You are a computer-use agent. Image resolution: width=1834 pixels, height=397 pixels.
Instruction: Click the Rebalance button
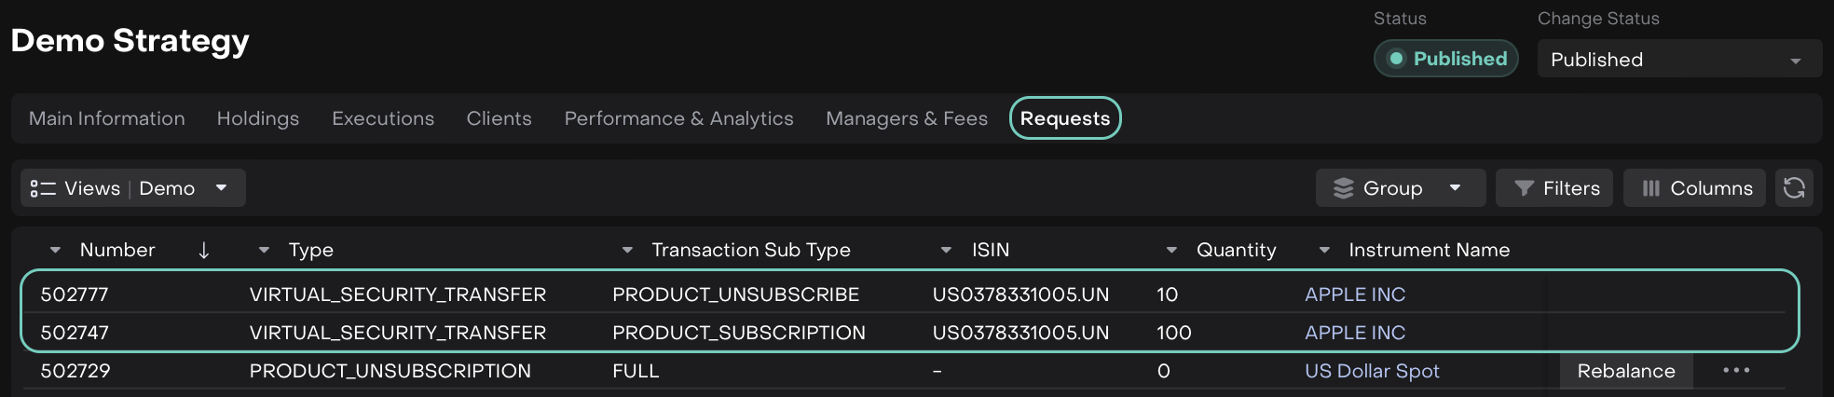pos(1625,371)
